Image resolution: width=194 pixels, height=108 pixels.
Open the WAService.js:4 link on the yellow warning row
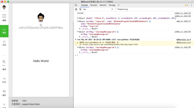[184, 42]
